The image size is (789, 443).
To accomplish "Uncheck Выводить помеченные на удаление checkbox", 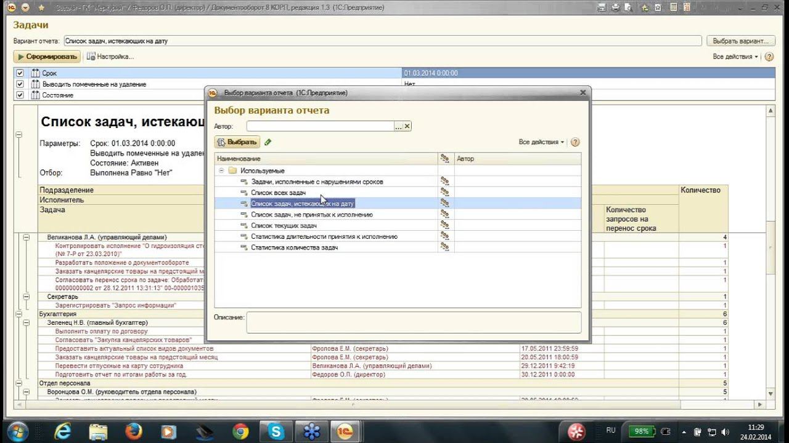I will 20,84.
